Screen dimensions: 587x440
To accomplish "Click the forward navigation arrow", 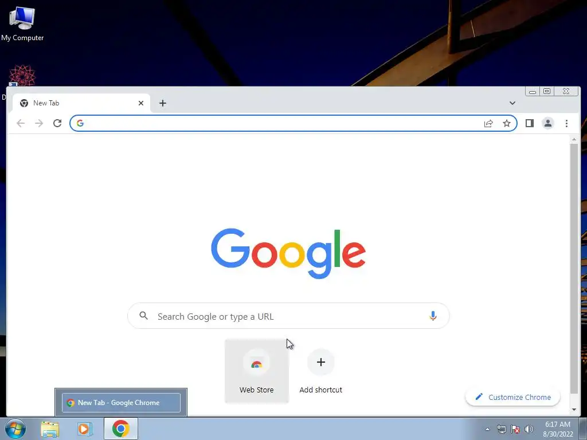I will pos(39,123).
